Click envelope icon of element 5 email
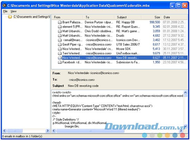 (x=60, y=27)
